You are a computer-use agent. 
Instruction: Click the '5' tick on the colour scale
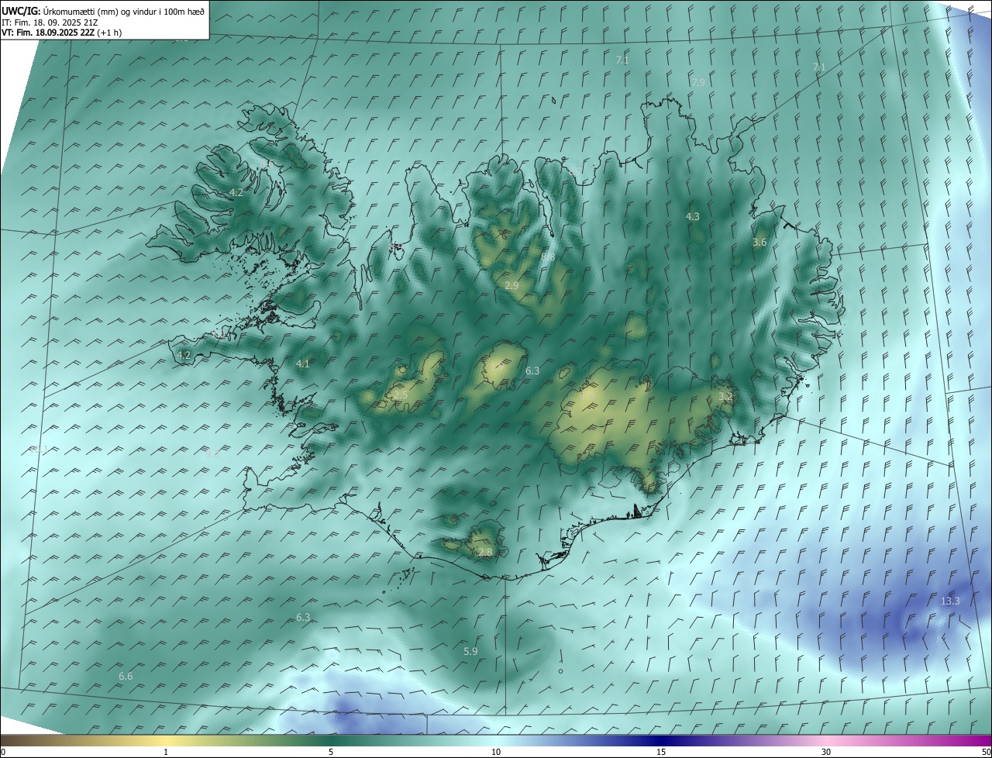(x=331, y=752)
